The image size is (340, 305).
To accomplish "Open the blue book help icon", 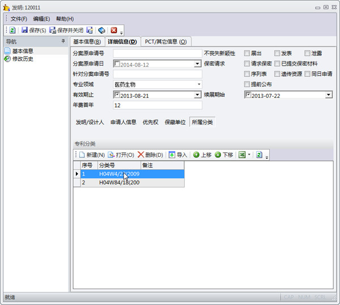I will pos(101,30).
